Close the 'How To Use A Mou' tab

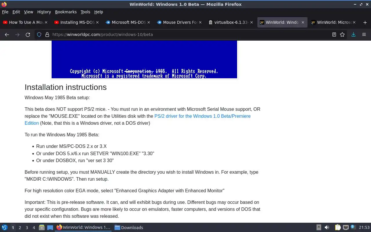[x=46, y=22]
